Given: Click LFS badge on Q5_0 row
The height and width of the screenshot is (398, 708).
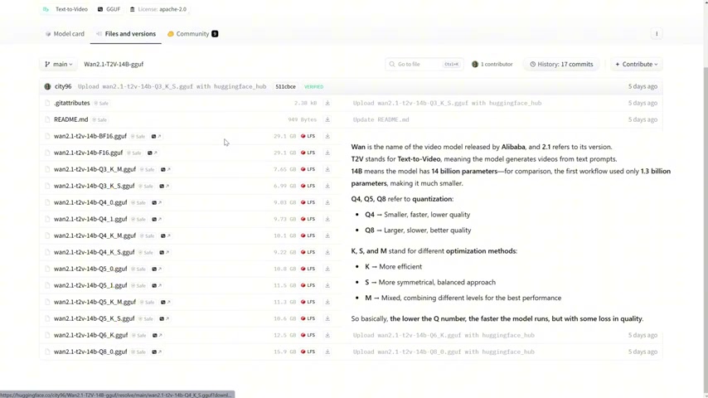Looking at the screenshot, I should [x=308, y=269].
